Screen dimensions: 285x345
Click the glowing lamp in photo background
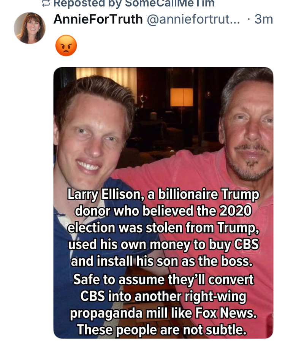(x=182, y=97)
